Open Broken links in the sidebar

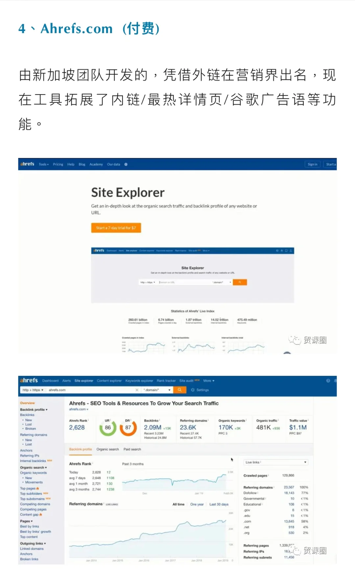tap(29, 560)
